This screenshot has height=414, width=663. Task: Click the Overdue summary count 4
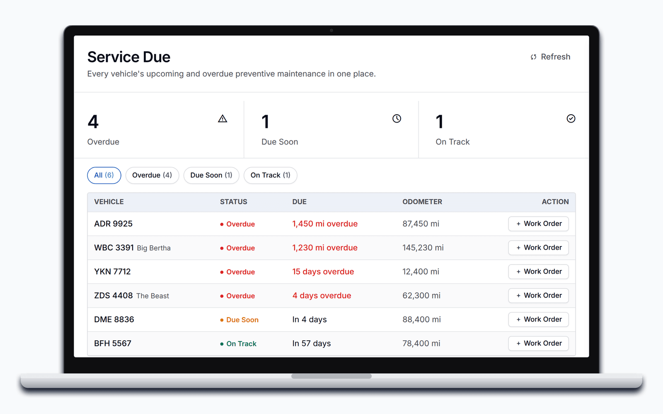pos(93,122)
